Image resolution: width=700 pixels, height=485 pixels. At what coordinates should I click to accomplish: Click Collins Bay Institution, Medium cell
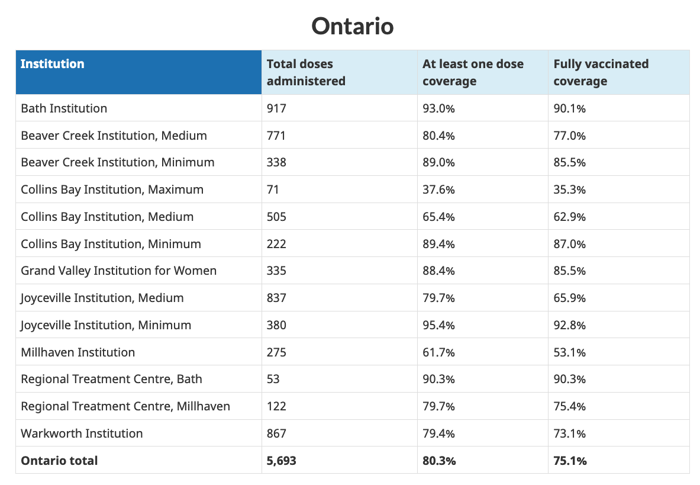point(107,217)
